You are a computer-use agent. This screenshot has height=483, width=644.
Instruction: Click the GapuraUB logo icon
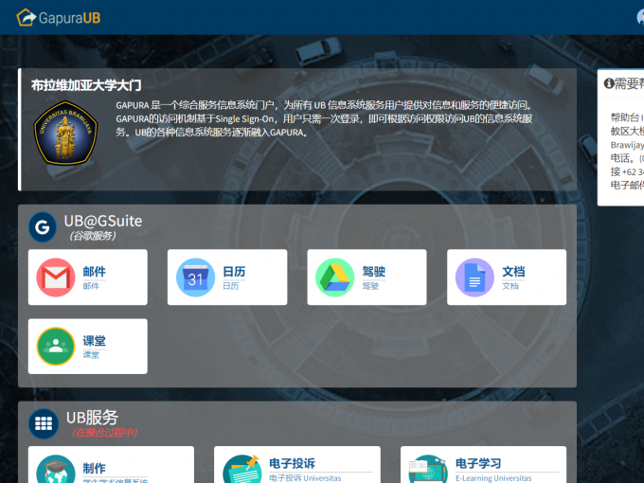point(27,17)
